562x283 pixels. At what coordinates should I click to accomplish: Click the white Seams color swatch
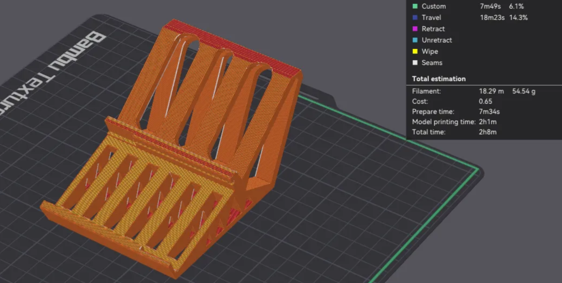[415, 63]
